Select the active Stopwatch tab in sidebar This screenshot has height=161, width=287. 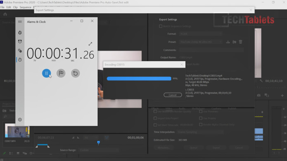[x=20, y=60]
